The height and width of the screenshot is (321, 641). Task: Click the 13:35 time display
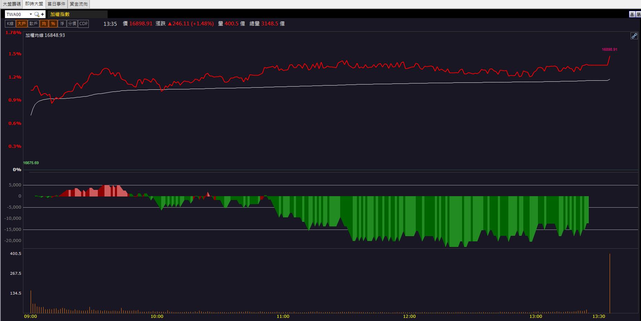coord(110,24)
